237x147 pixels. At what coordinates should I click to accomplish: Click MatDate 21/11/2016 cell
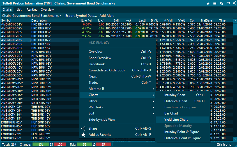(x=204, y=24)
